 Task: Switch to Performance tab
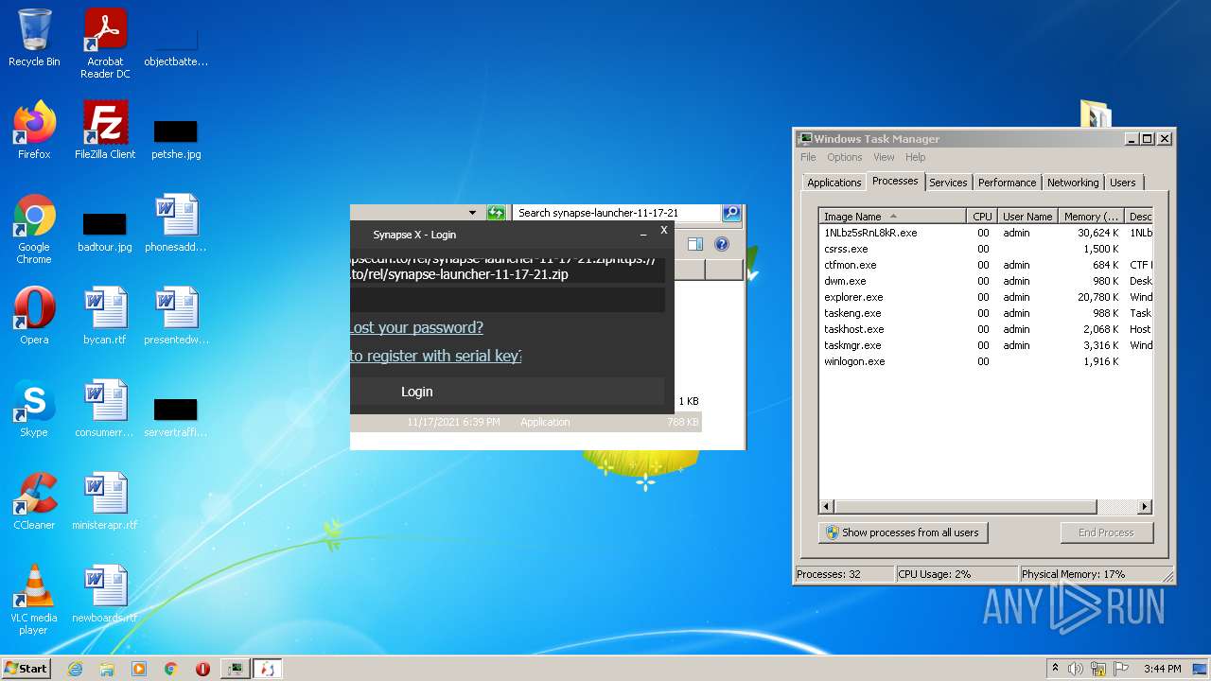pos(1007,183)
